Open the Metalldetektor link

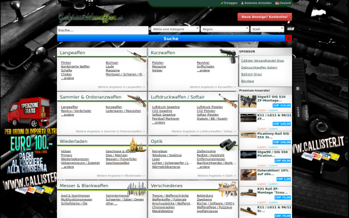coord(163,211)
